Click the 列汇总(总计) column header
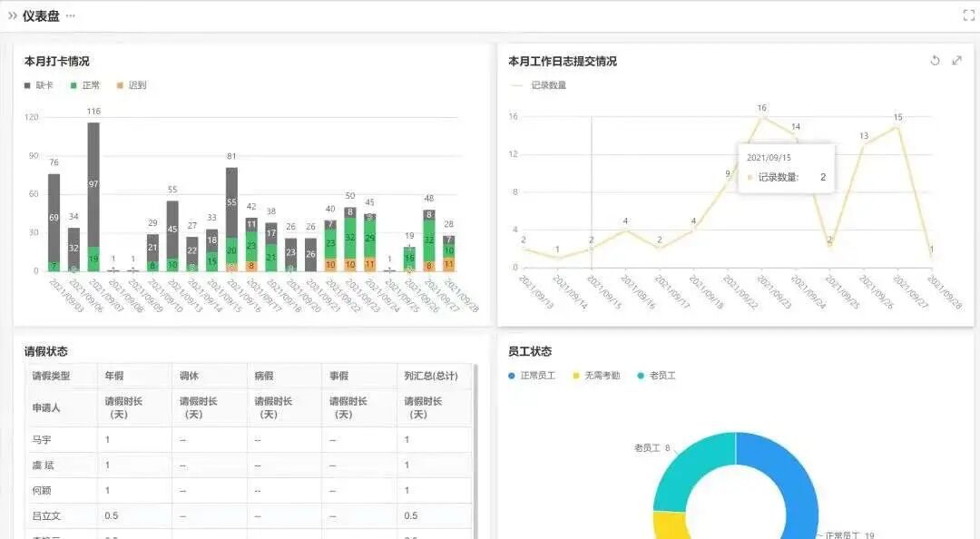This screenshot has height=539, width=980. tap(431, 376)
